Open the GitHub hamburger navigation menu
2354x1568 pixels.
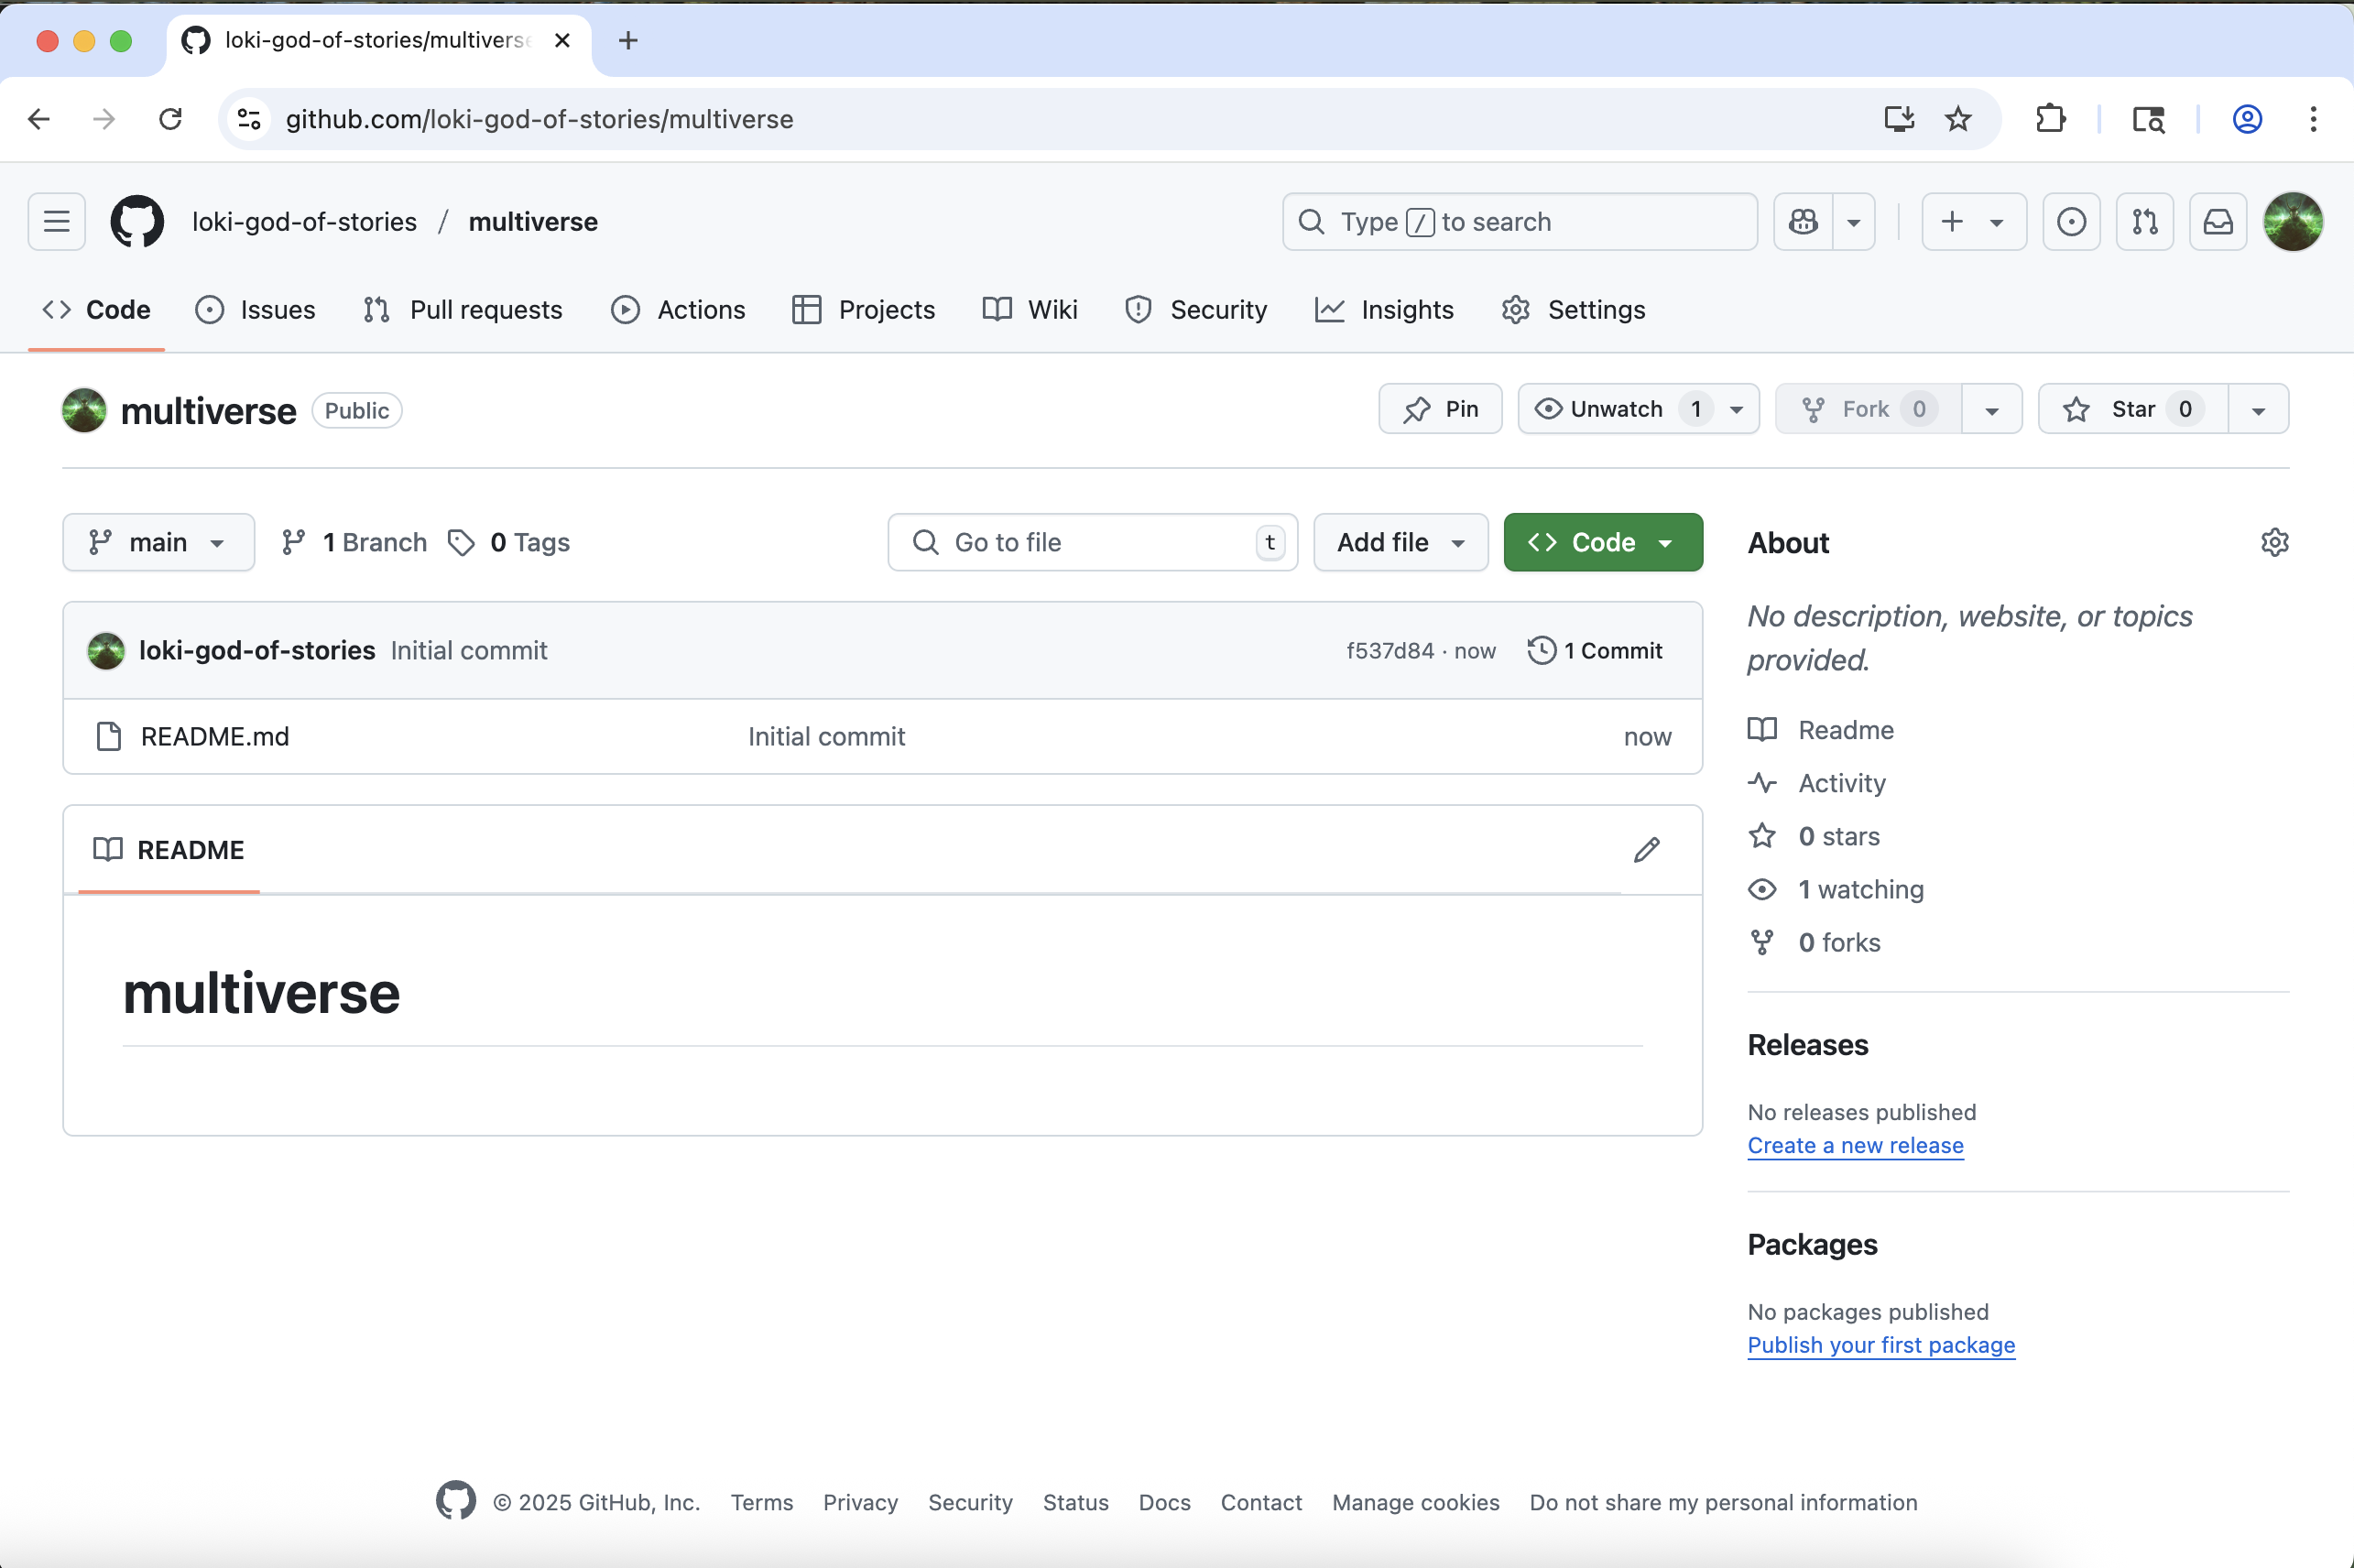57,221
